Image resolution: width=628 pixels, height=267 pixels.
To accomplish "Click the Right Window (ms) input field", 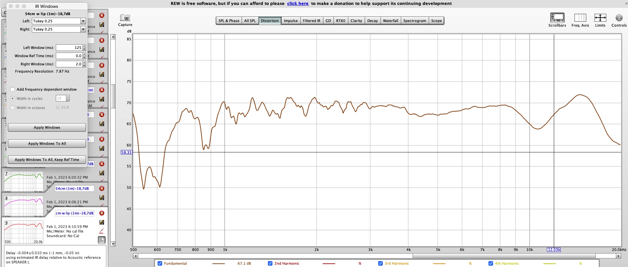I will click(x=69, y=64).
